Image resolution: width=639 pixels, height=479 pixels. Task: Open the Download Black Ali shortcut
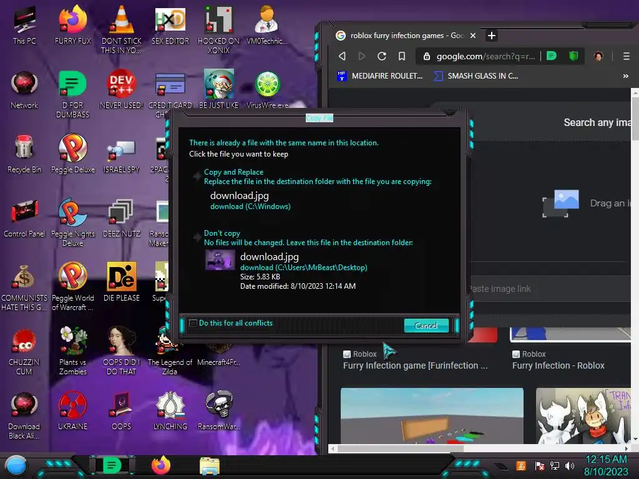(24, 415)
